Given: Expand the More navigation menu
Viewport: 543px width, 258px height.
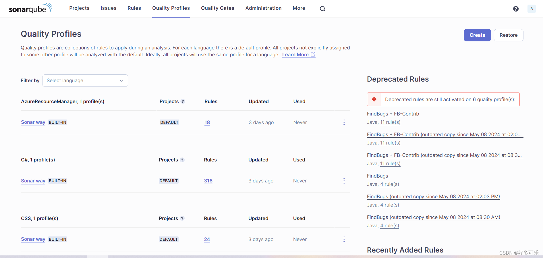Looking at the screenshot, I should point(299,8).
